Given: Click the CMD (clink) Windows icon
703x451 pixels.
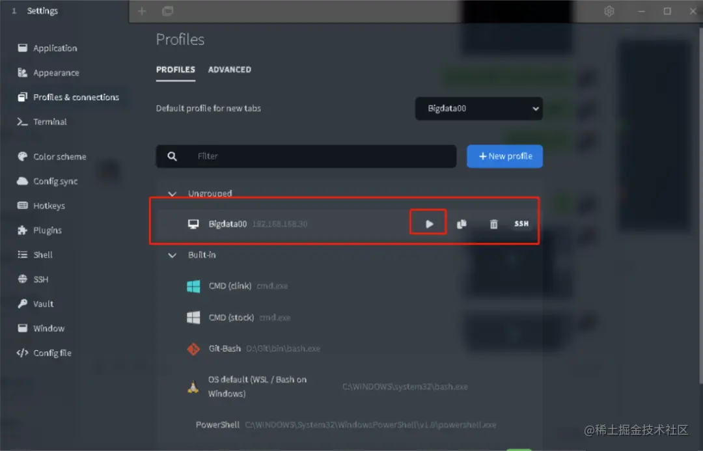Looking at the screenshot, I should tap(193, 286).
